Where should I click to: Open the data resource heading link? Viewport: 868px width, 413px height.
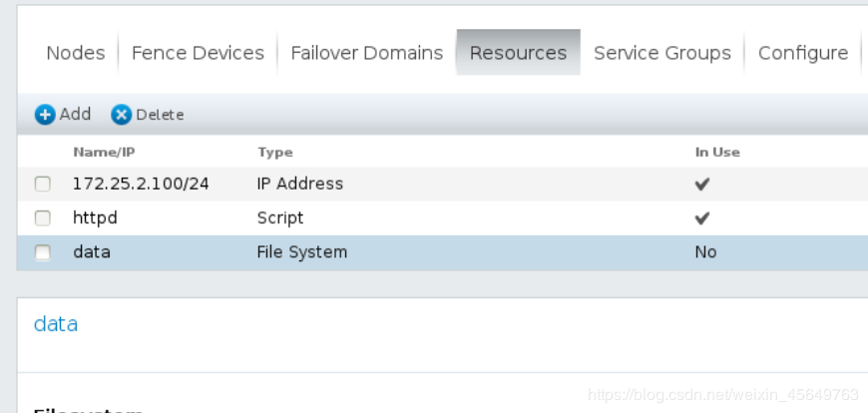56,324
